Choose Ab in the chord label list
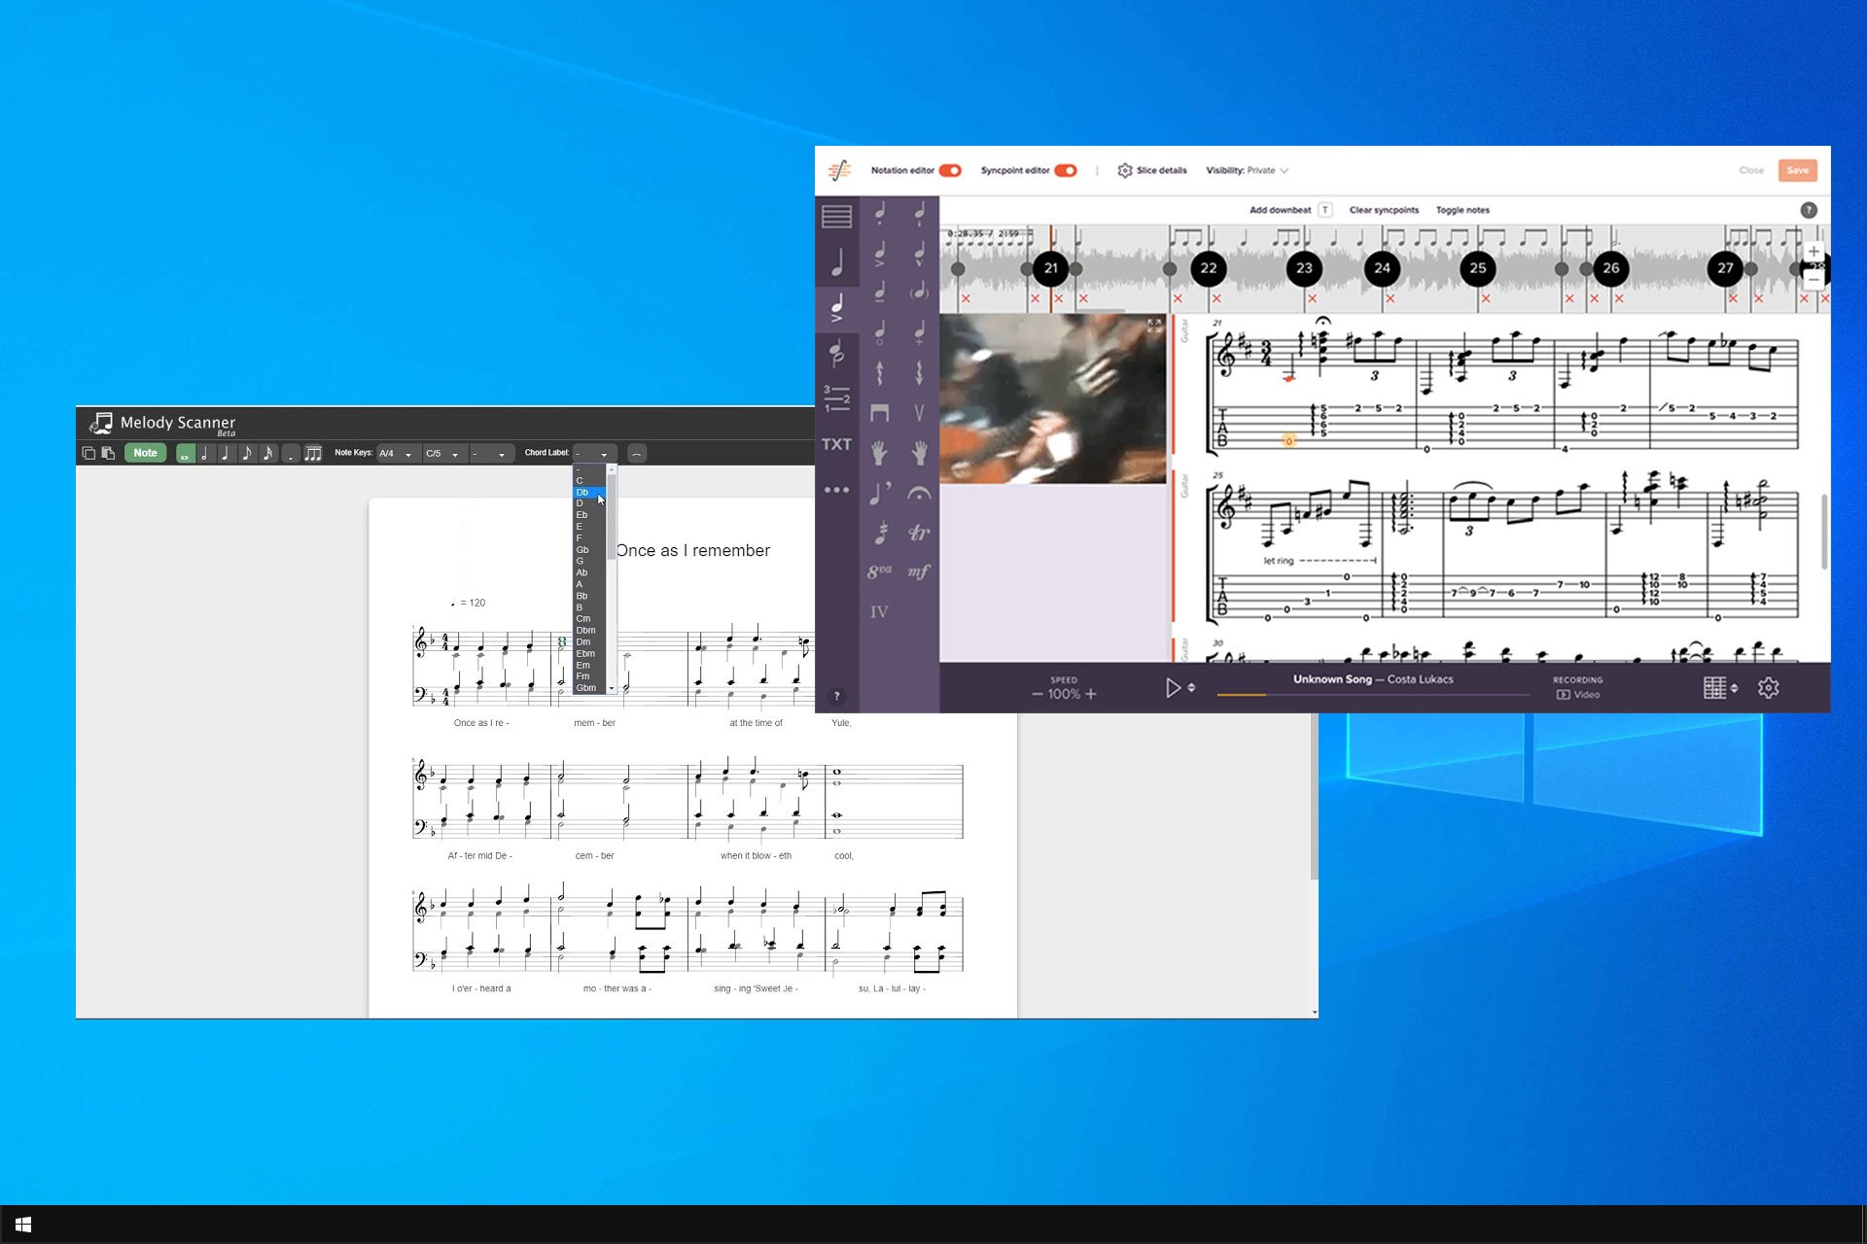Viewport: 1867px width, 1244px height. tap(589, 572)
